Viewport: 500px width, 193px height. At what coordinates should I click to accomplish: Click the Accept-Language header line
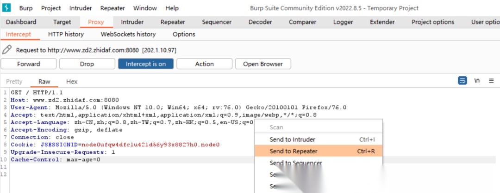pyautogui.click(x=132, y=122)
